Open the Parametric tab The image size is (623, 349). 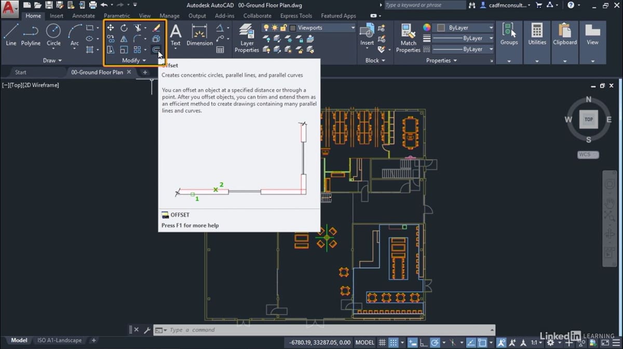pyautogui.click(x=117, y=16)
